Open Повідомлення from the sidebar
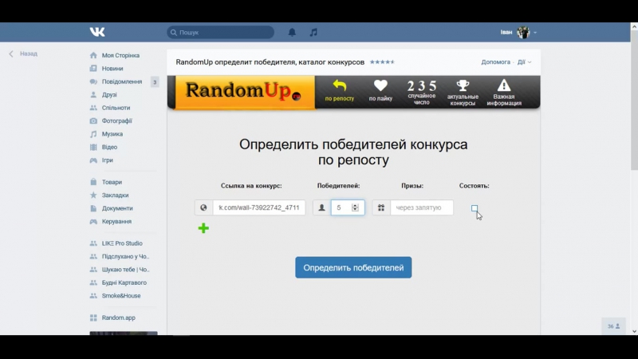This screenshot has height=359, width=638. [122, 81]
